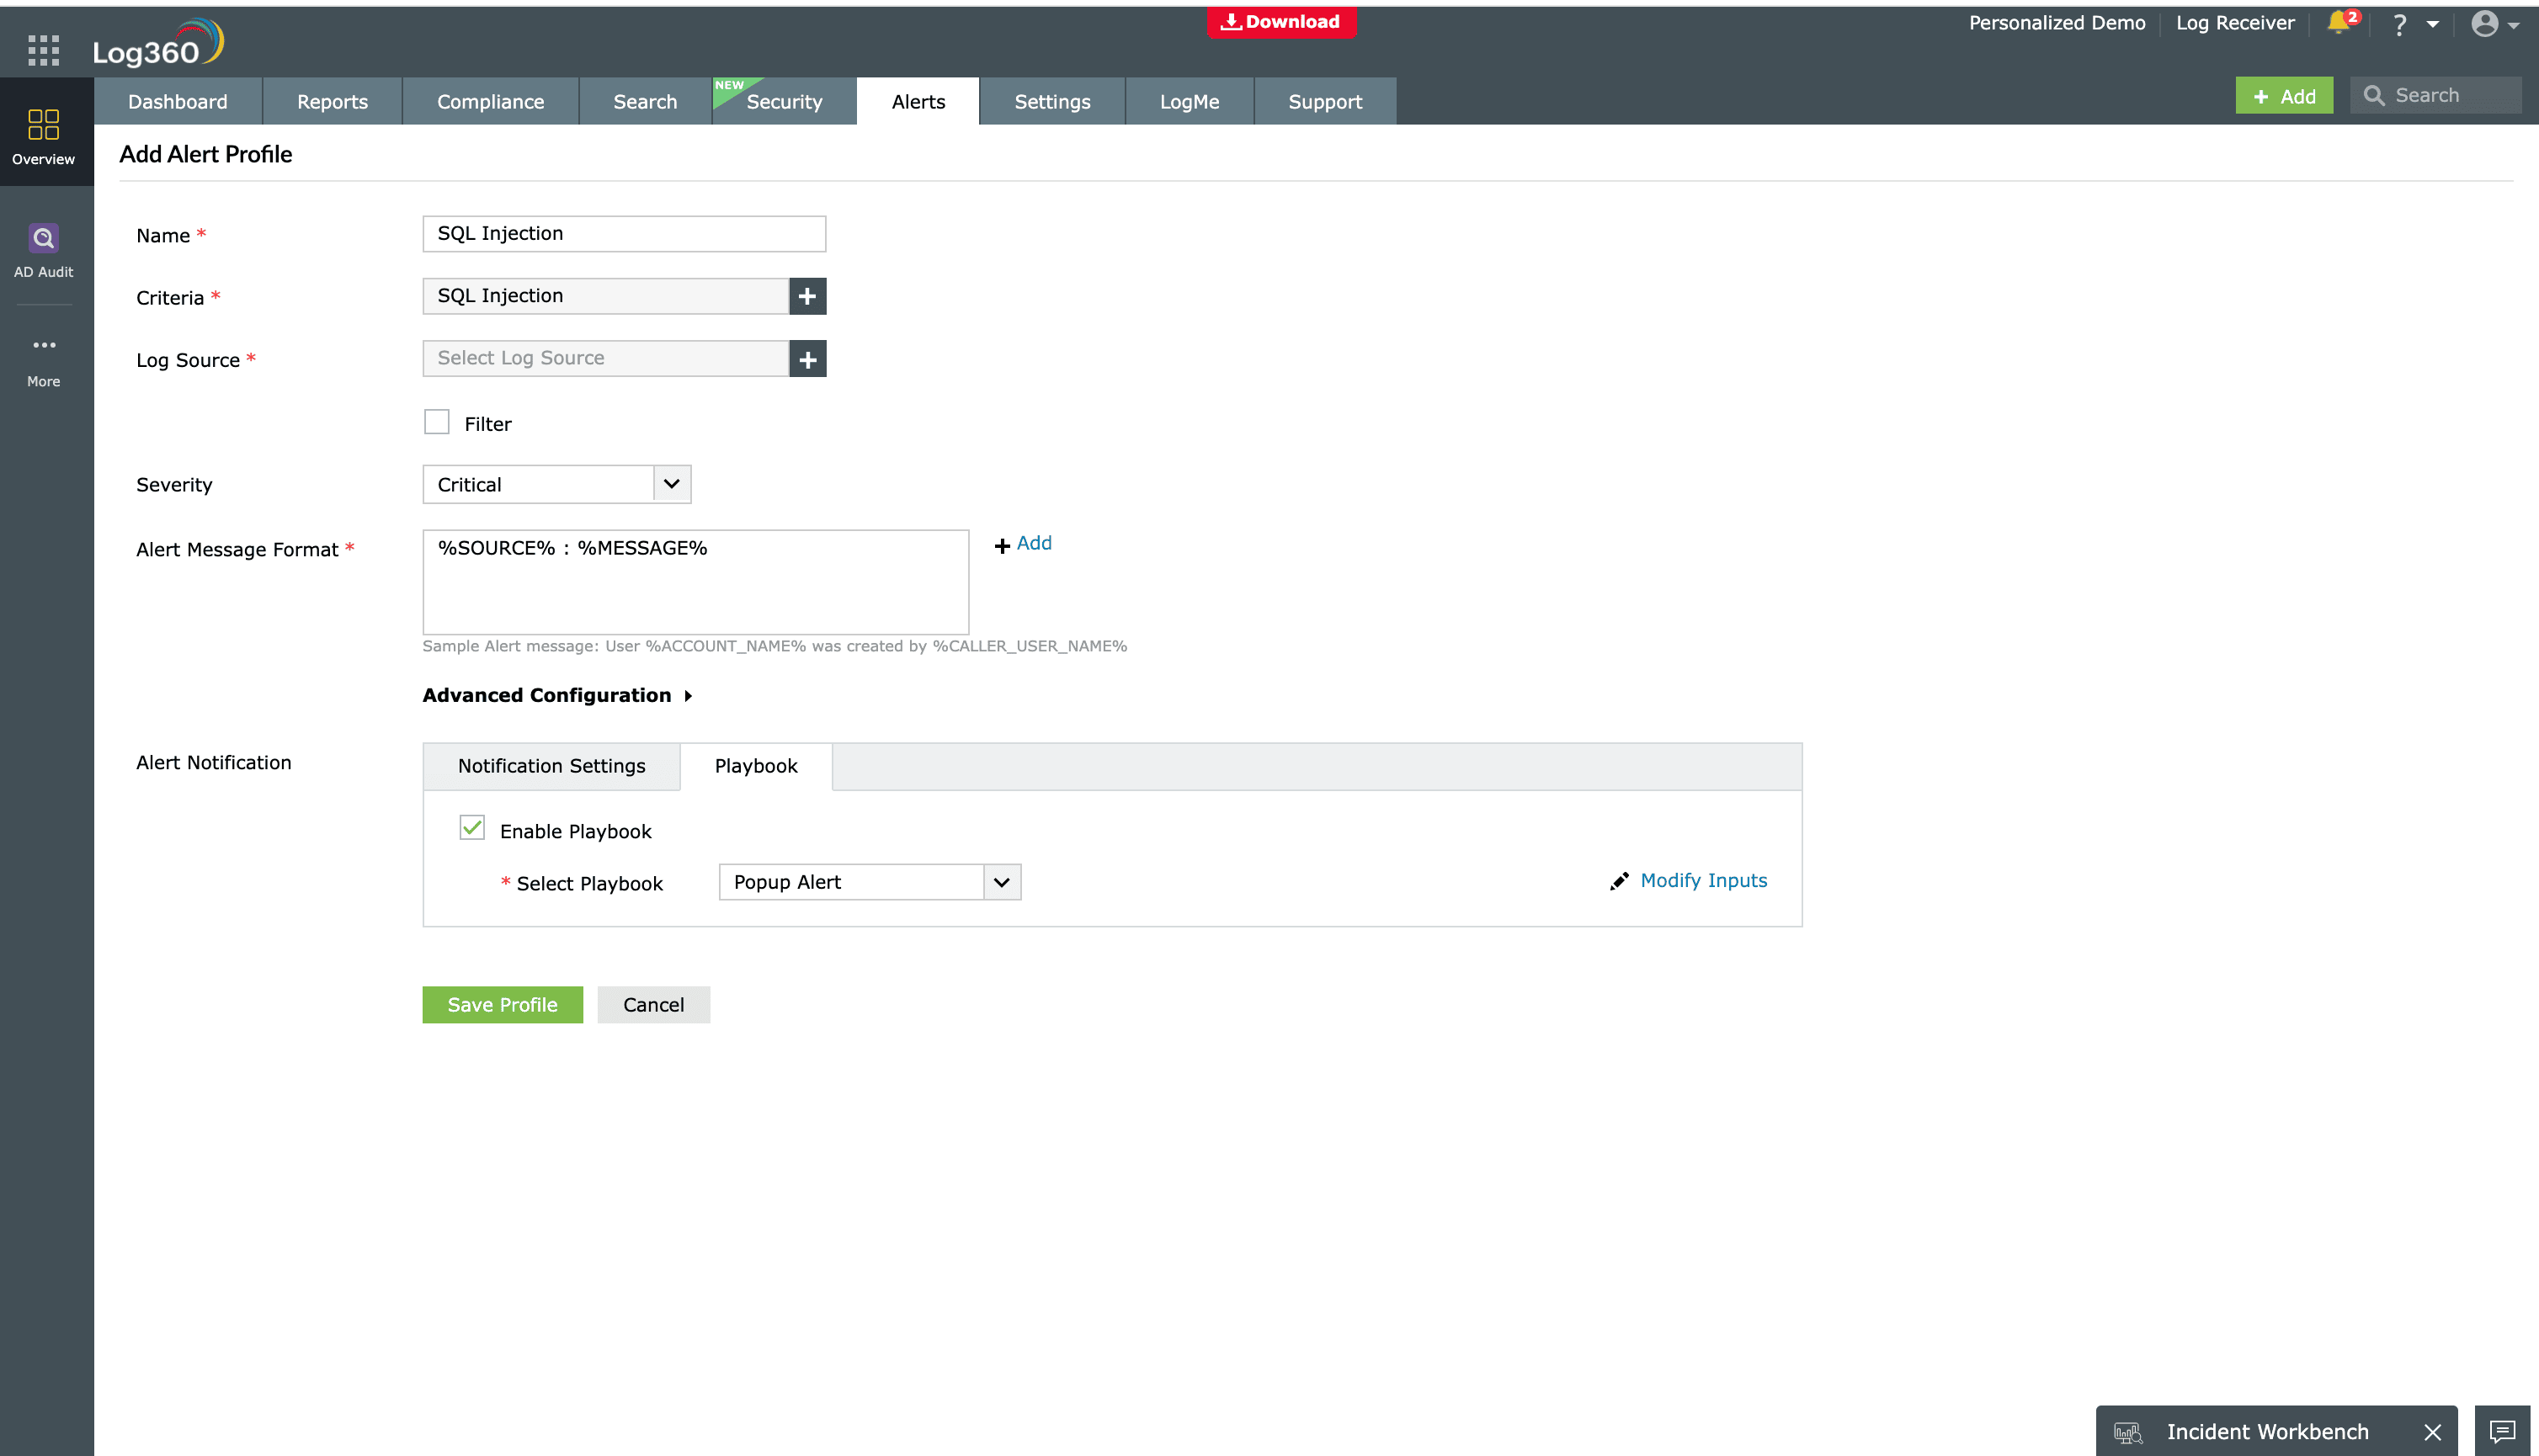Open the Select Playbook dropdown
Image resolution: width=2539 pixels, height=1456 pixels.
(1002, 881)
